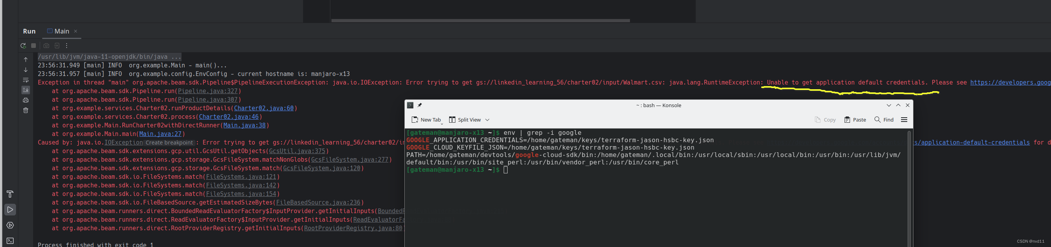
Task: Open FileSystems.java:121 link
Action: tap(241, 177)
